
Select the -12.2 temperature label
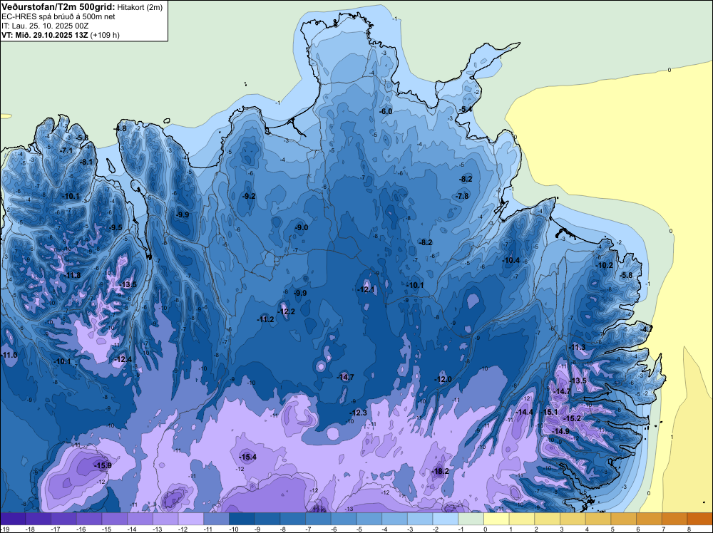click(x=287, y=311)
